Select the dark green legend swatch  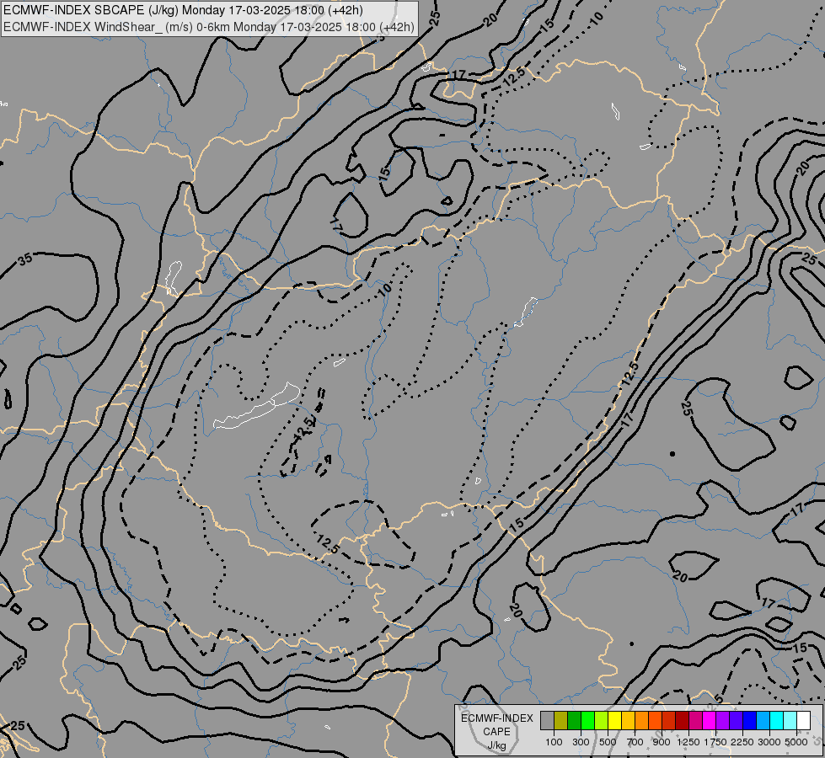point(575,721)
